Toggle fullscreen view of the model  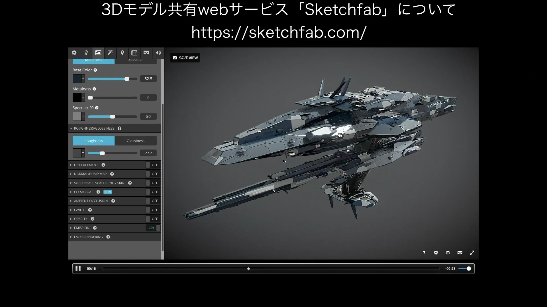[x=472, y=253]
